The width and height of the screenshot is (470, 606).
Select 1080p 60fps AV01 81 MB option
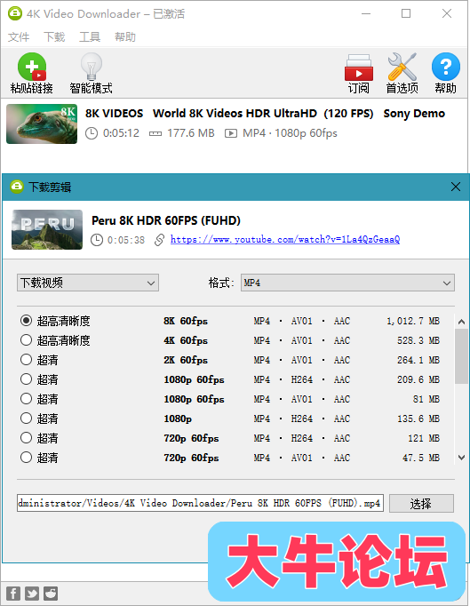coord(26,398)
